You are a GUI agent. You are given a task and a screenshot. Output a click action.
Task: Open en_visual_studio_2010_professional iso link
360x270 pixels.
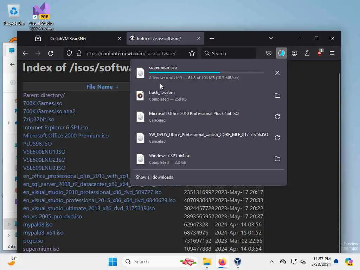[92, 192]
